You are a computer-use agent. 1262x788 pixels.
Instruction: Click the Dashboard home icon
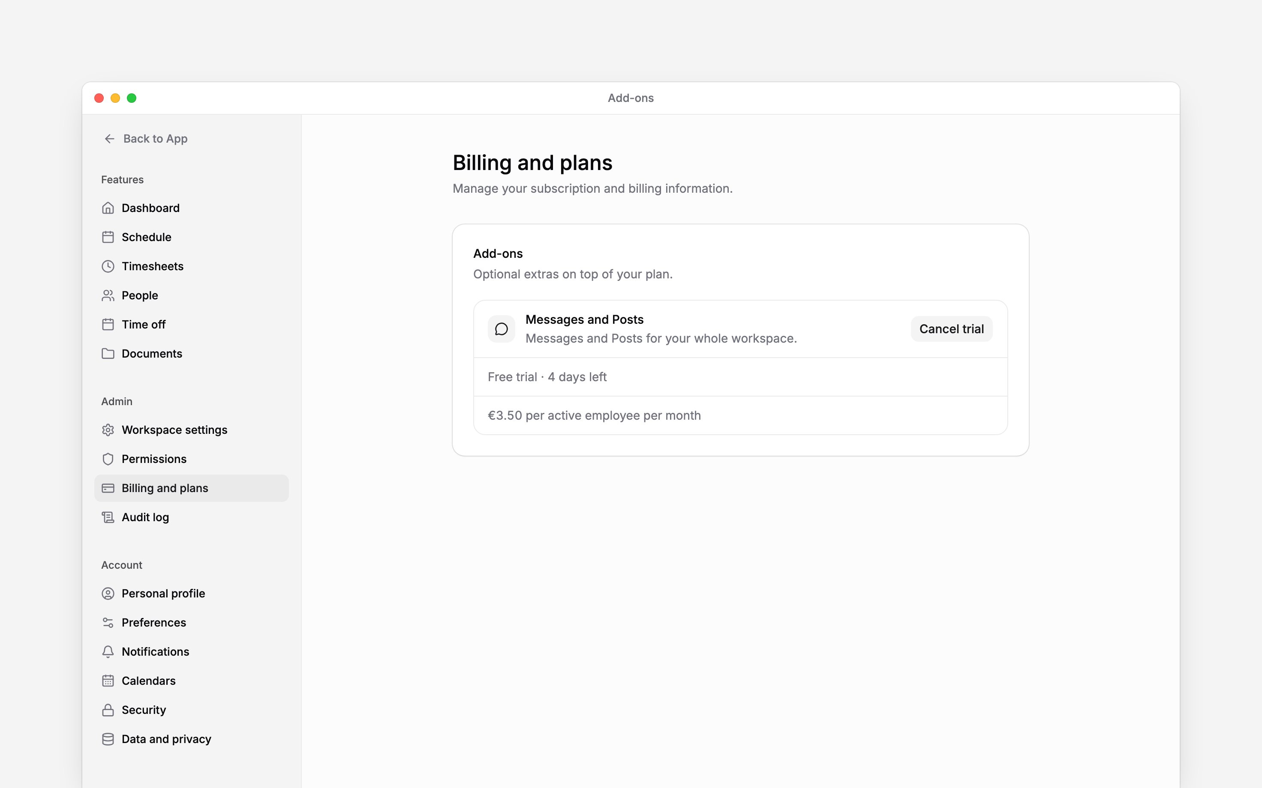(x=108, y=208)
